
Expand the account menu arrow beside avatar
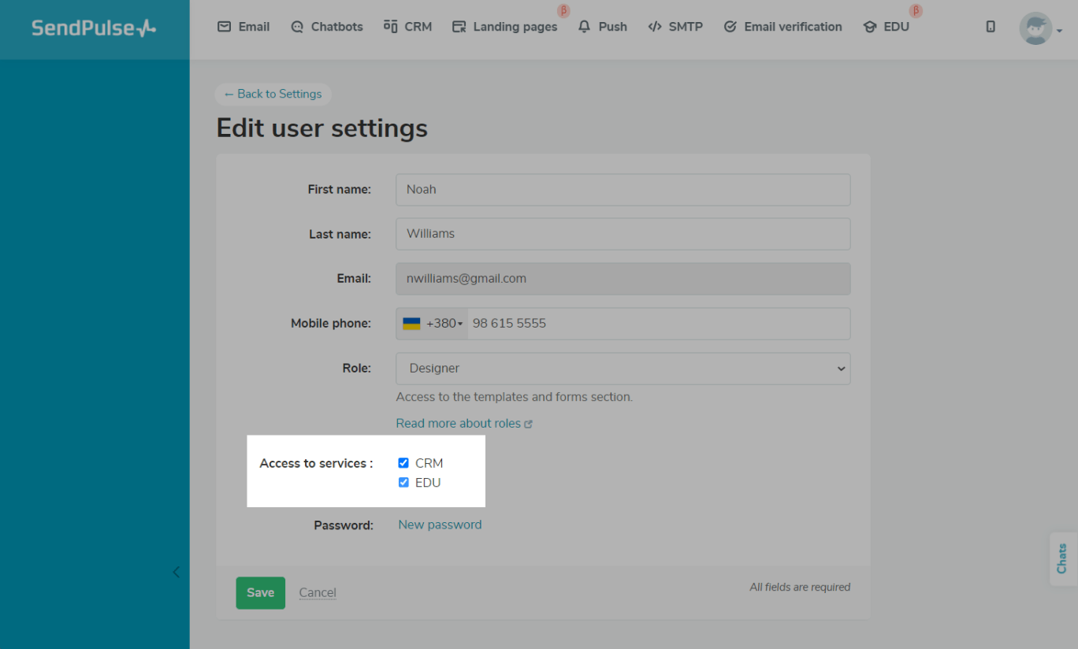(1059, 32)
